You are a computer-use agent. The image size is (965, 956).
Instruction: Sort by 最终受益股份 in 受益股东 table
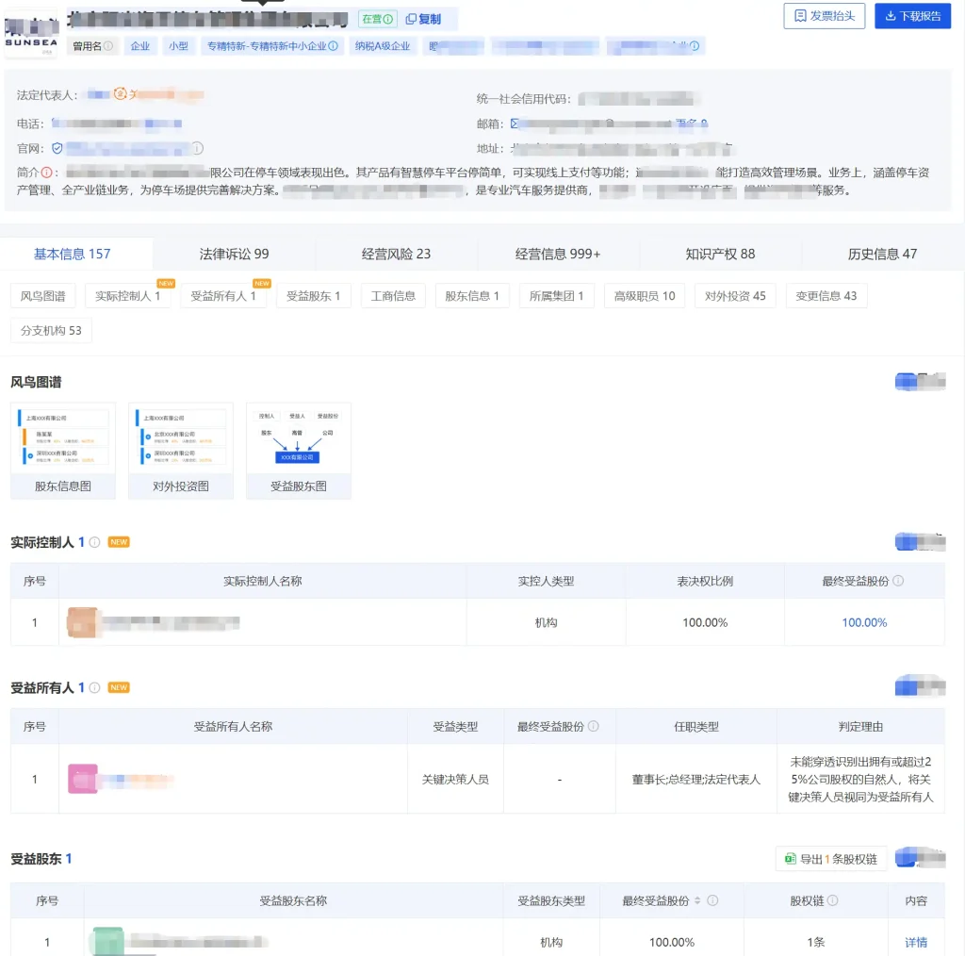coord(697,901)
